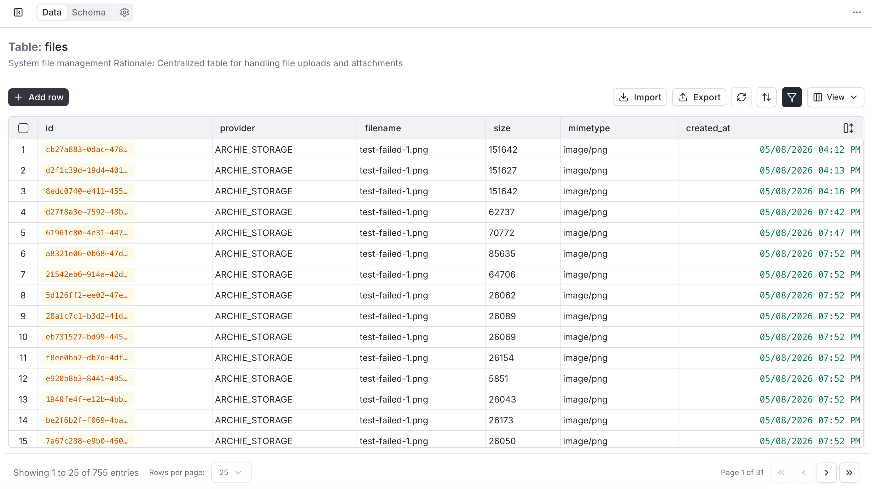Select id f8ee0ba7-db7d-4df…

click(x=87, y=358)
